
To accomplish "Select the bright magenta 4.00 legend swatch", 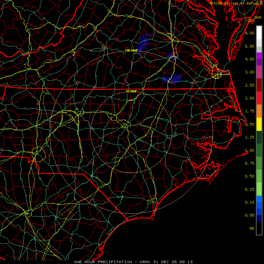I will (259, 56).
